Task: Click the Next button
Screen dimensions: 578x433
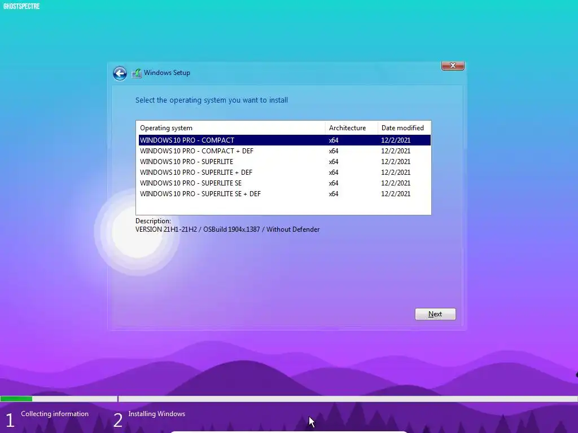Action: point(435,314)
